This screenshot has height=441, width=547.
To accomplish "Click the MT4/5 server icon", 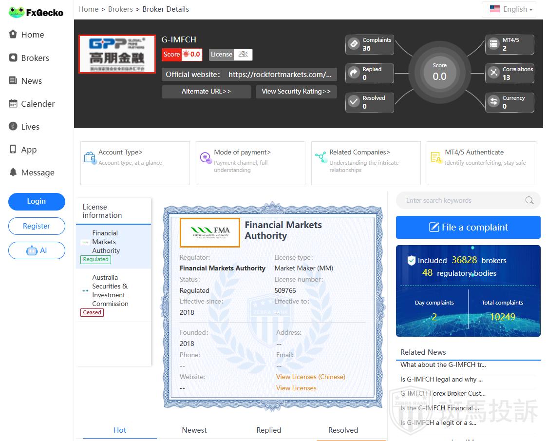I will coord(494,44).
